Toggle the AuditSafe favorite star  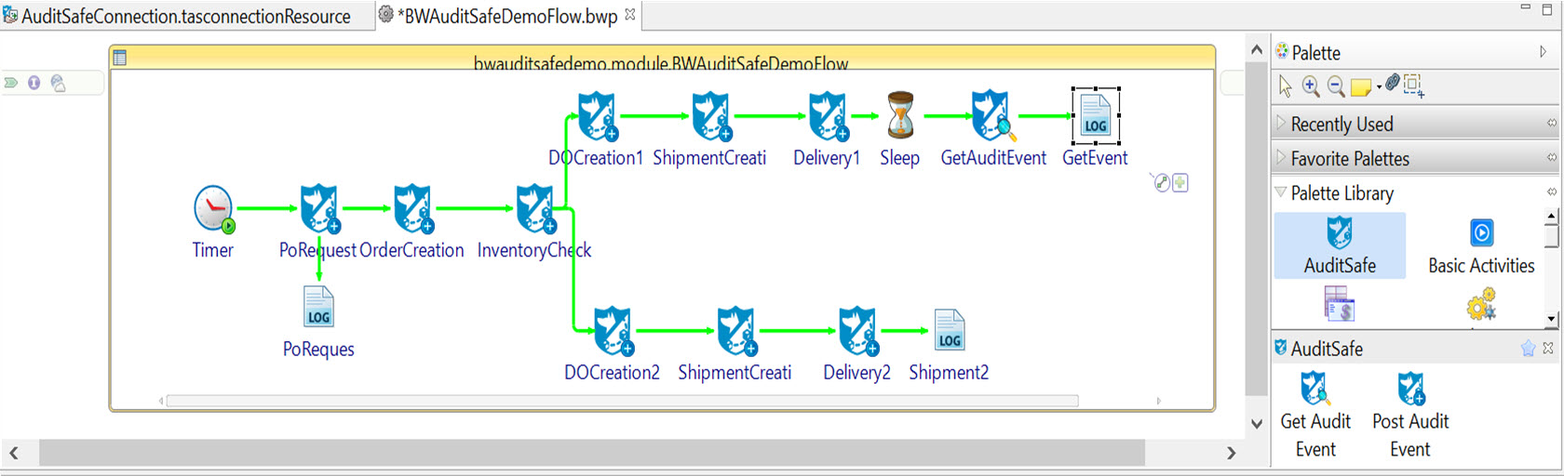click(1528, 349)
